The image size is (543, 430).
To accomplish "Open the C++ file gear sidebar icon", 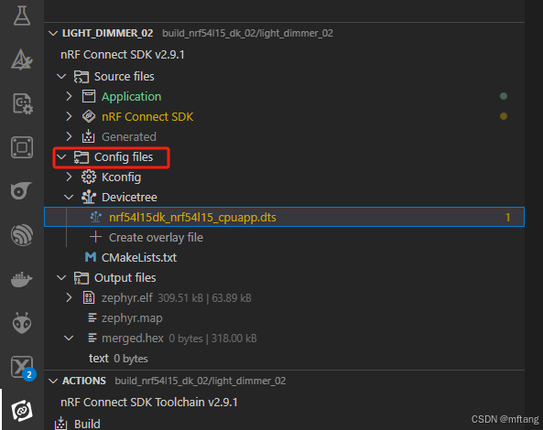I will click(23, 103).
